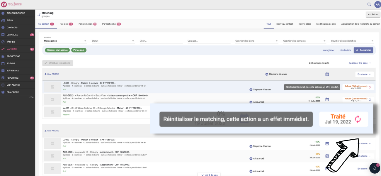The height and width of the screenshot is (176, 381).
Task: Expand the list with voir 2 de plus
Action: (209, 175)
